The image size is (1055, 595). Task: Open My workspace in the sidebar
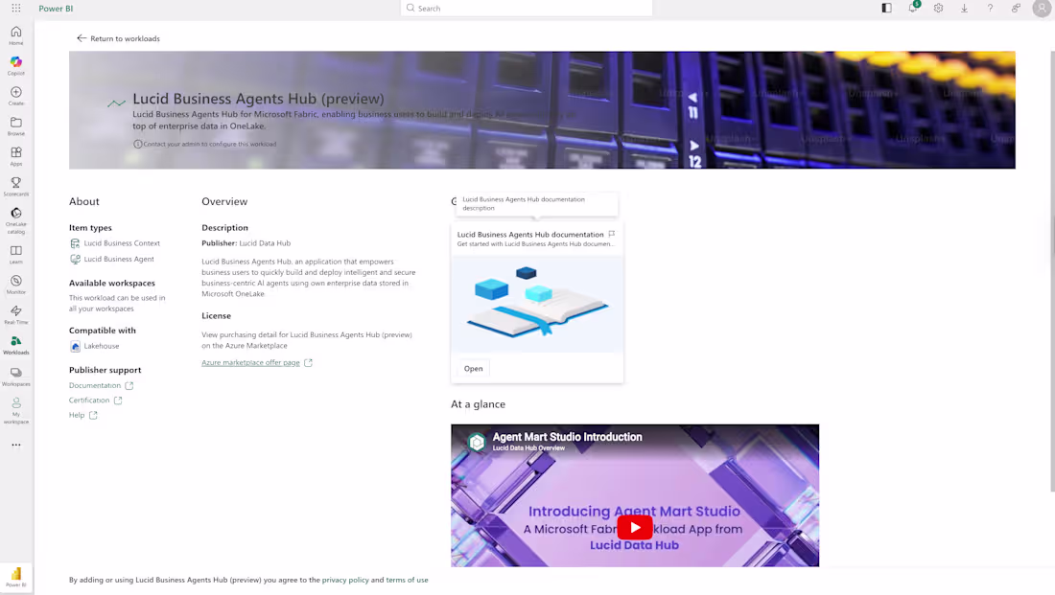(x=16, y=410)
